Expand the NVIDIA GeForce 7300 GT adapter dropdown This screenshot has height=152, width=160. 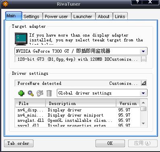[143, 51]
